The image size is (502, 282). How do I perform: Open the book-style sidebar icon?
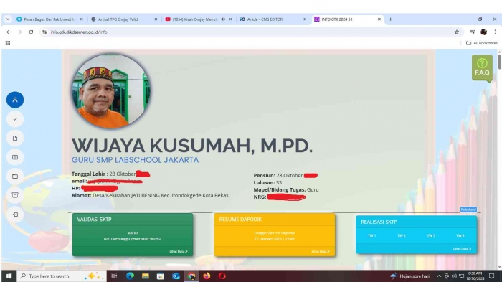coord(15,157)
